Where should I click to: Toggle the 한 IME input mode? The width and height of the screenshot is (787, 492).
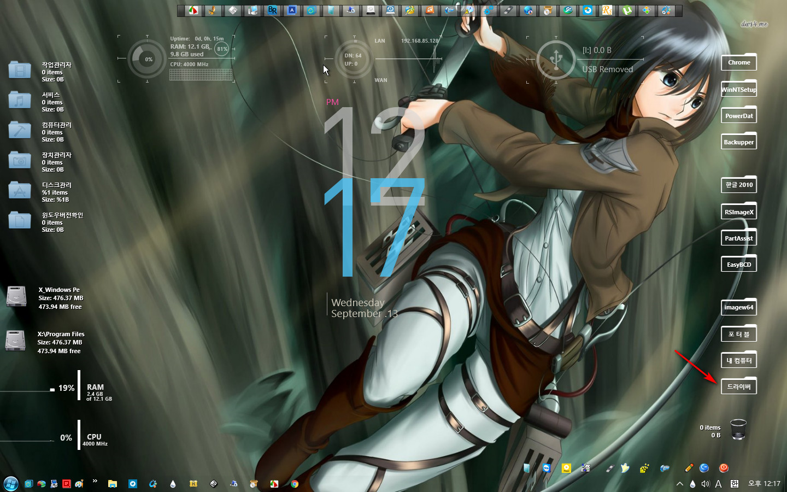pyautogui.click(x=735, y=484)
